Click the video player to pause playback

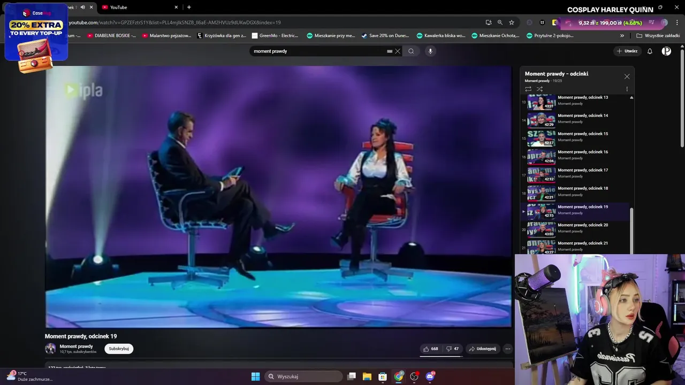tap(278, 197)
